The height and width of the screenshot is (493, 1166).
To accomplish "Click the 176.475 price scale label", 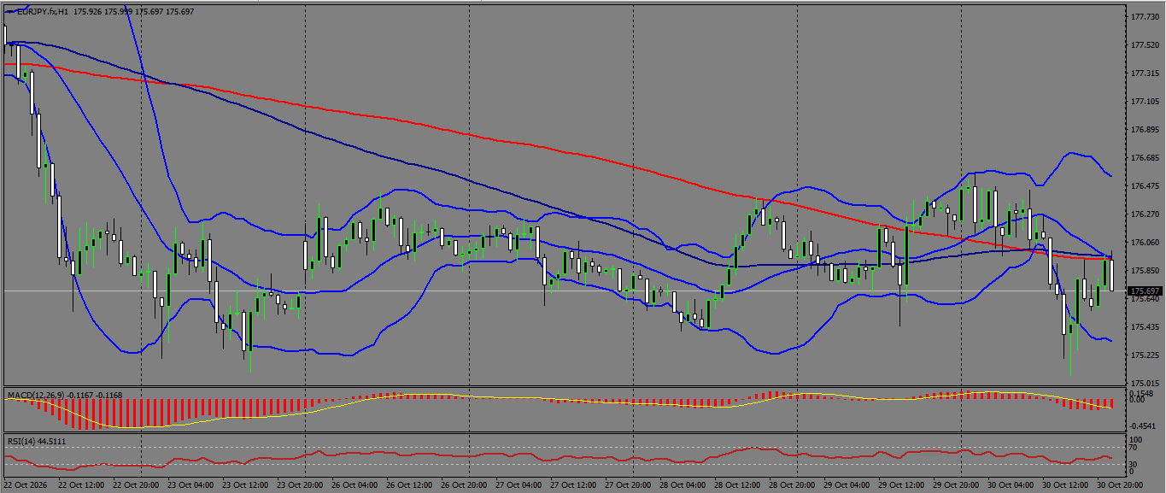I will point(1143,186).
